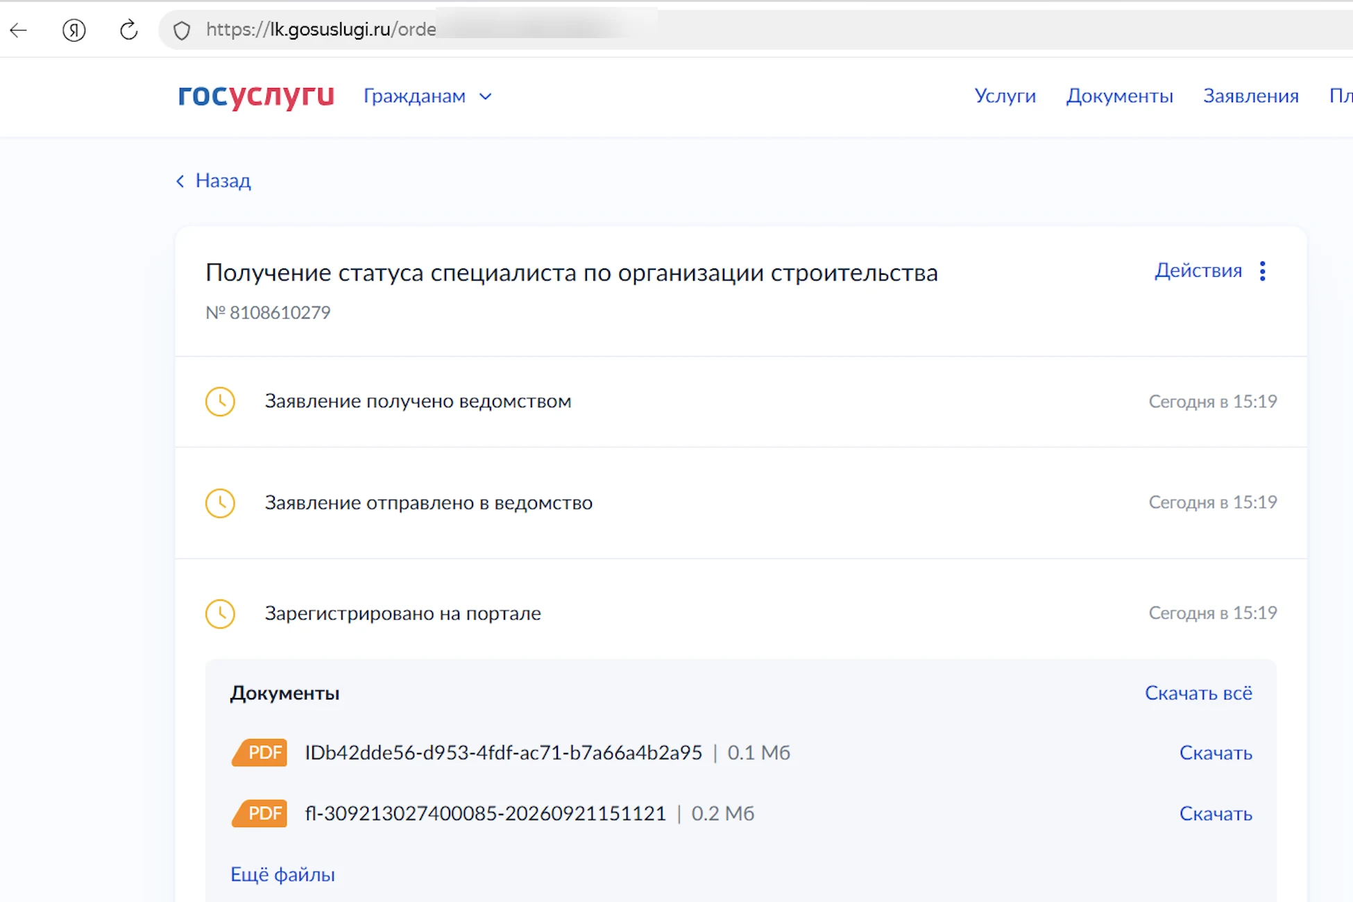1353x902 pixels.
Task: Open the Заявления menu item
Action: click(x=1250, y=96)
